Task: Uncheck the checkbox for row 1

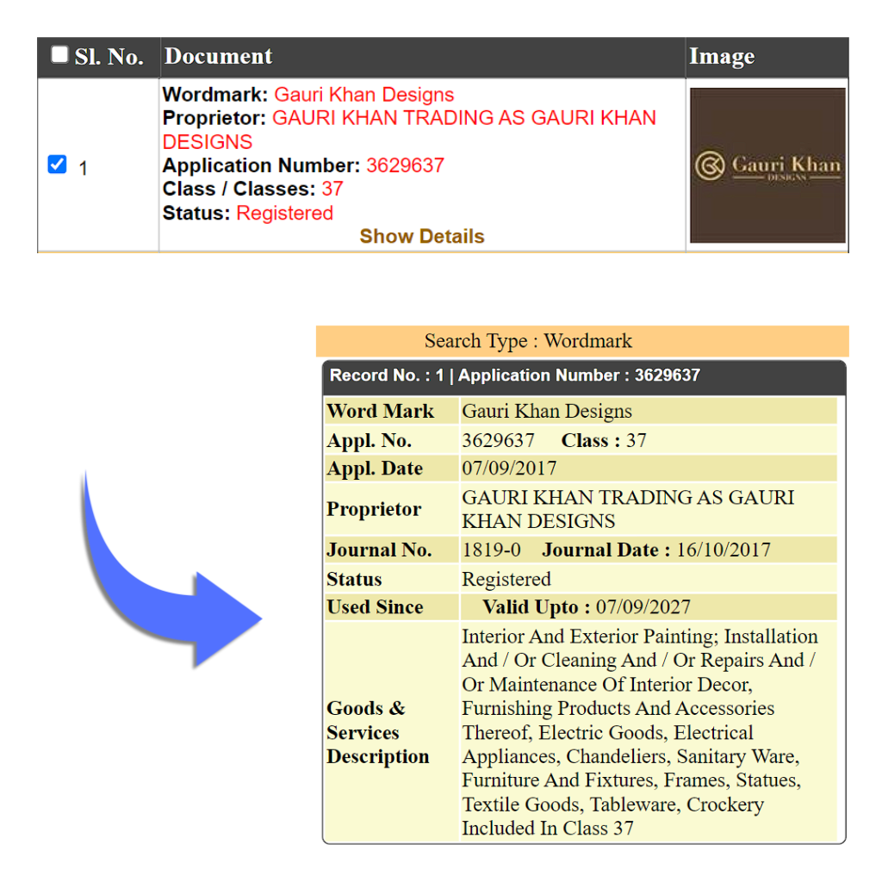Action: (57, 165)
